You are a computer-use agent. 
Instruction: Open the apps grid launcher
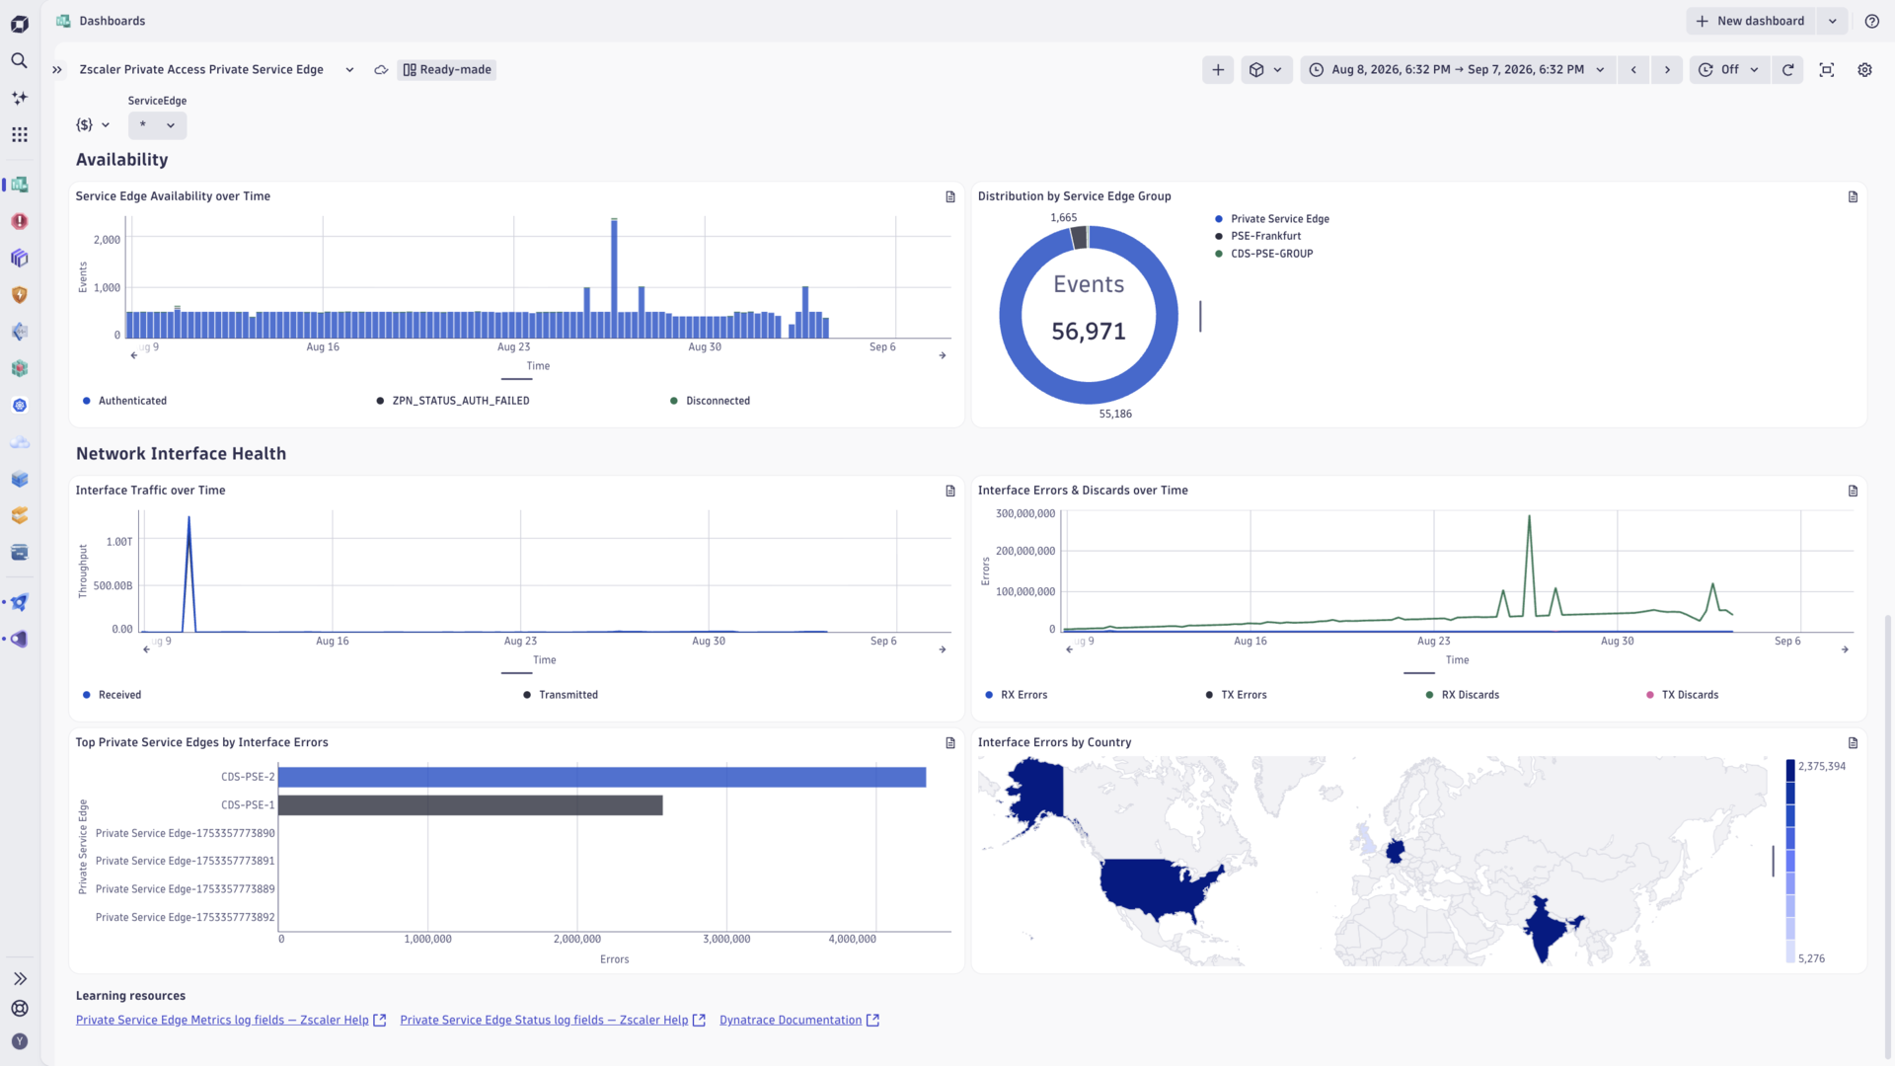19,134
